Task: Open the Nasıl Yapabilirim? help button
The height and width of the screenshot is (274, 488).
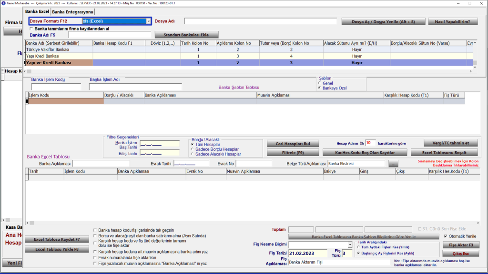Action: [453, 22]
